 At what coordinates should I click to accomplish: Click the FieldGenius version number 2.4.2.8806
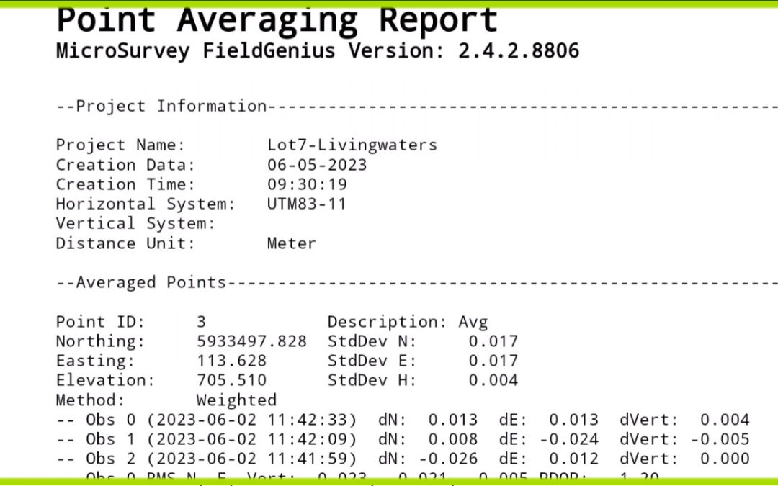(x=519, y=51)
